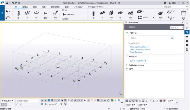Image resolution: width=190 pixels, height=110 pixels.
Task: Follow the Tekla Discussion Forum link
Action: pyautogui.click(x=140, y=49)
